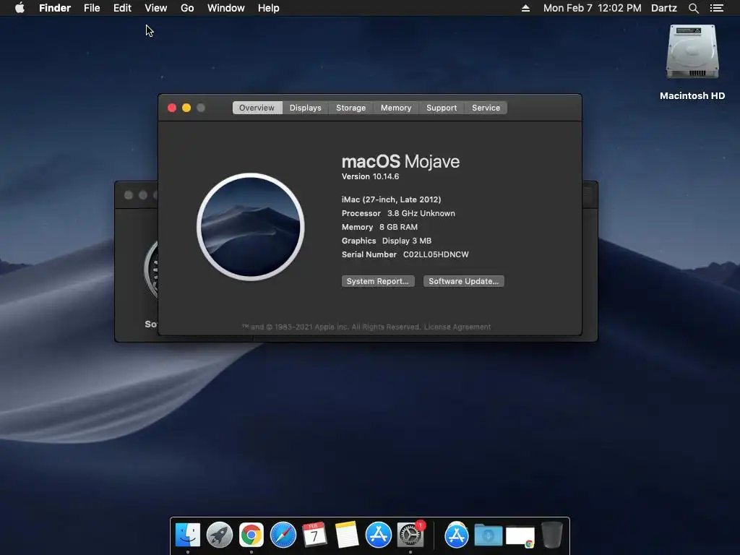Click the eject icon in menu bar
The width and height of the screenshot is (740, 555).
(x=525, y=8)
